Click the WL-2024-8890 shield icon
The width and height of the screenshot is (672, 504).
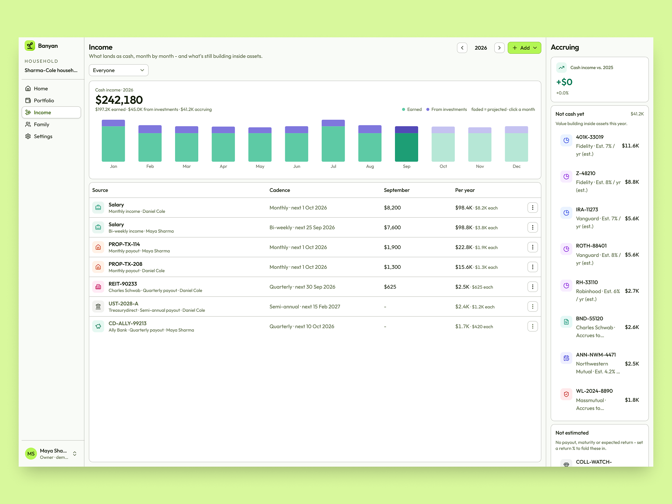point(566,394)
